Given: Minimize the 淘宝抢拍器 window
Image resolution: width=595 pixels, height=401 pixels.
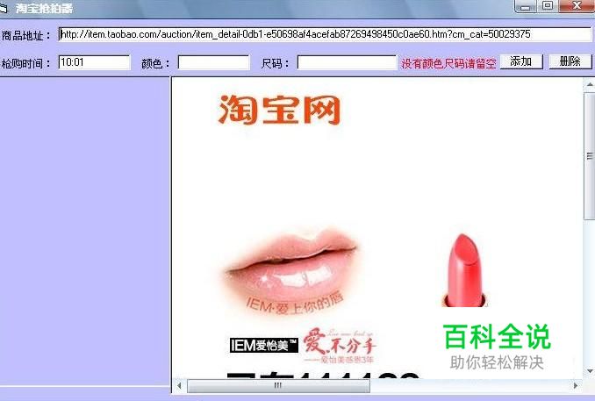Looking at the screenshot, I should [525, 6].
